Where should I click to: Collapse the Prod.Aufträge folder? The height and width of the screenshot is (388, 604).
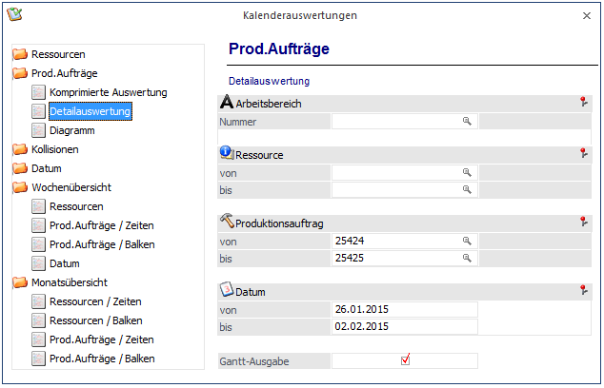pyautogui.click(x=20, y=73)
